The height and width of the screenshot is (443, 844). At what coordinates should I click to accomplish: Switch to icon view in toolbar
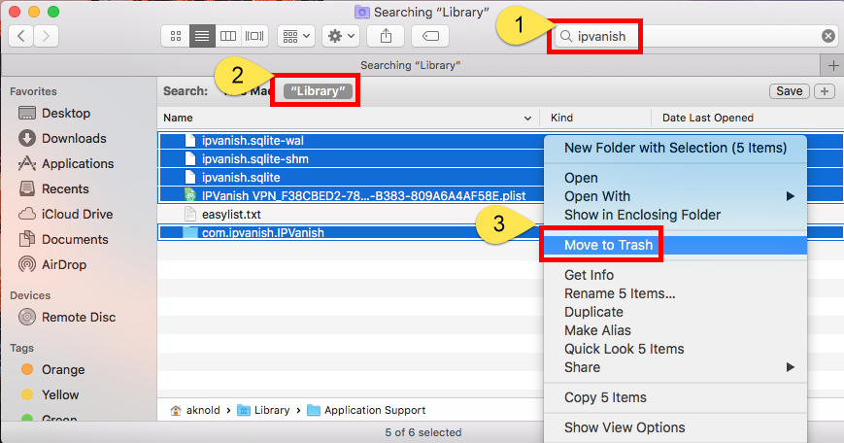click(176, 36)
